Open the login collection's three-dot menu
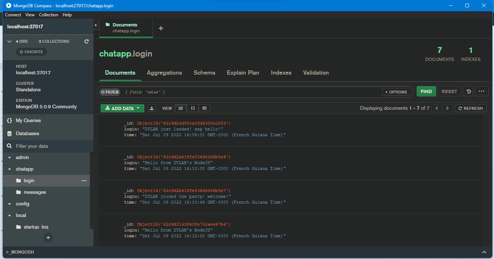The image size is (494, 259). (84, 180)
